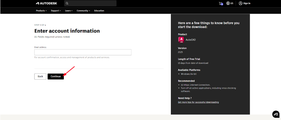Open Get more tips for successful downloading
Image resolution: width=281 pixels, height=120 pixels.
click(198, 102)
